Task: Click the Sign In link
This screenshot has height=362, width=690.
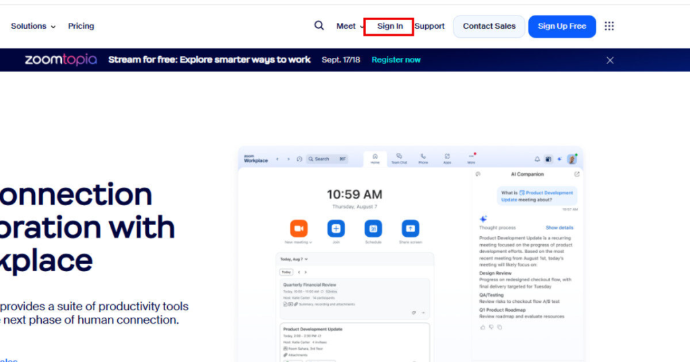Action: (x=390, y=26)
